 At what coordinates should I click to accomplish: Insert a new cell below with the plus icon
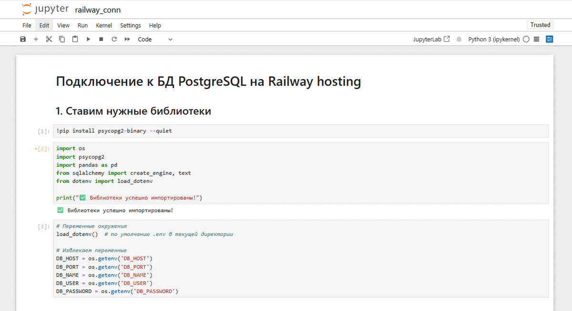tap(36, 40)
